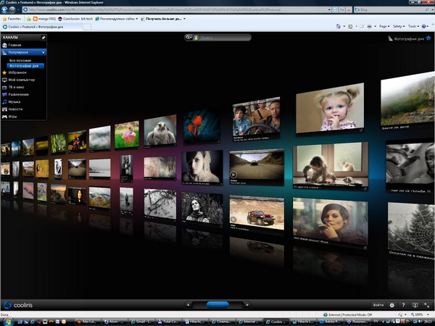Collapse the Популярное channel section
The height and width of the screenshot is (326, 435).
tap(43, 53)
